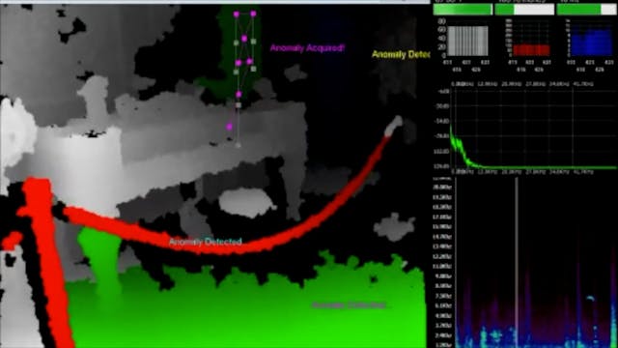Click the gray oval blob below the table
This screenshot has width=618, height=348.
point(247,203)
